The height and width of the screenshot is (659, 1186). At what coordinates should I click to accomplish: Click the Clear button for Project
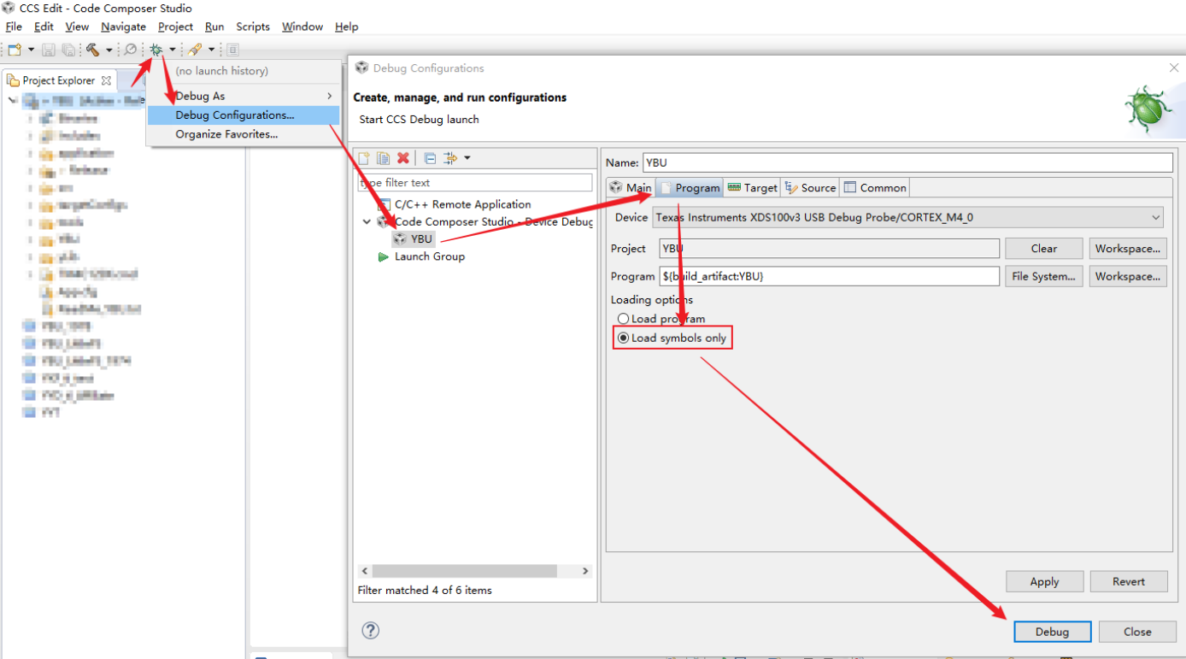(x=1044, y=249)
